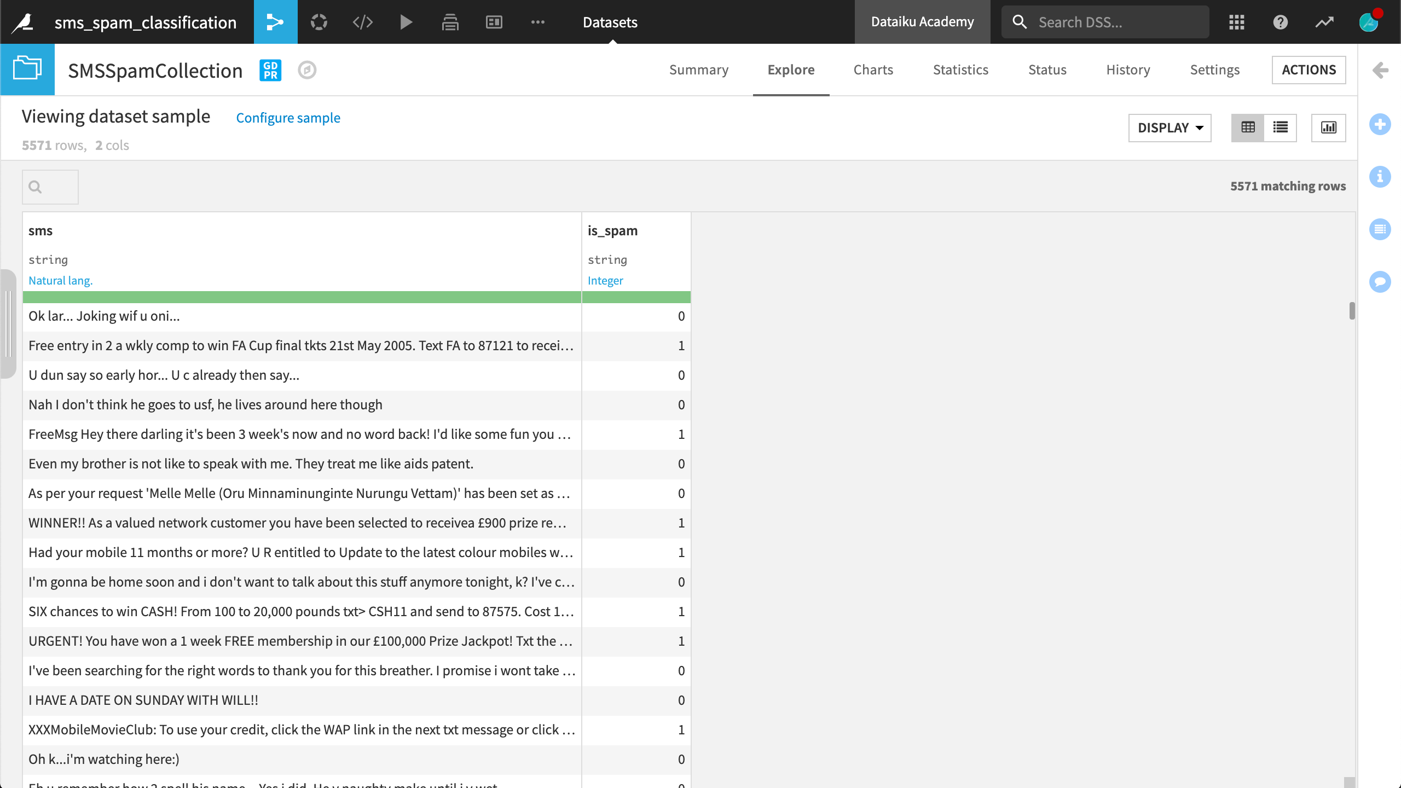Click the green validity bar under sms column

[x=302, y=297]
